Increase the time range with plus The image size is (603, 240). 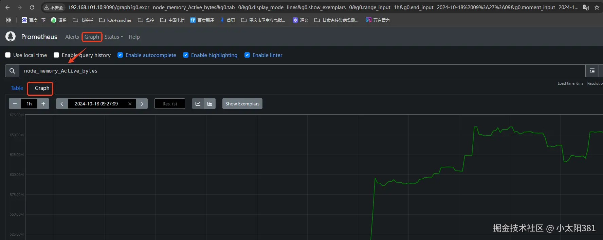pyautogui.click(x=43, y=104)
